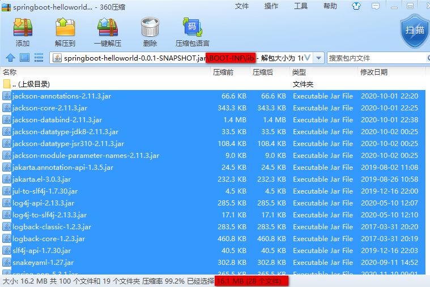Click the archive path address field

pyautogui.click(x=181, y=58)
